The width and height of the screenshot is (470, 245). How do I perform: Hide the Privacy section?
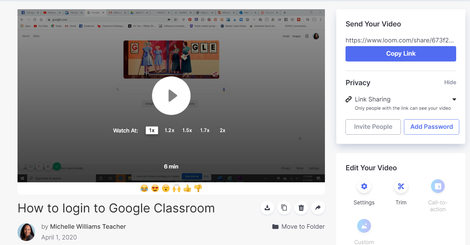click(450, 82)
